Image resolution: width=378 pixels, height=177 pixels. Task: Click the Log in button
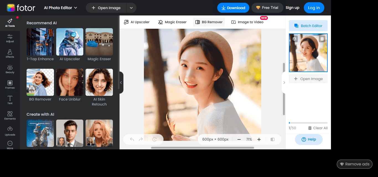pyautogui.click(x=314, y=8)
